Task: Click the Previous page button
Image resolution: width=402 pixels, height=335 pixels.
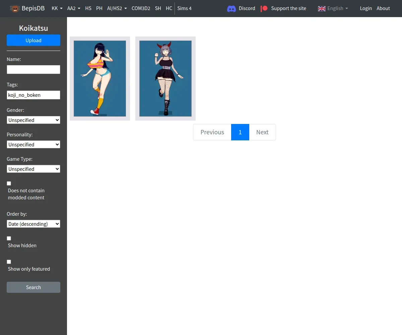Action: pos(212,132)
